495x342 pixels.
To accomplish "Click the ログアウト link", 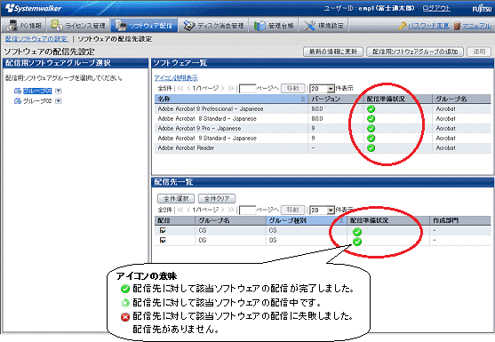I will point(436,8).
